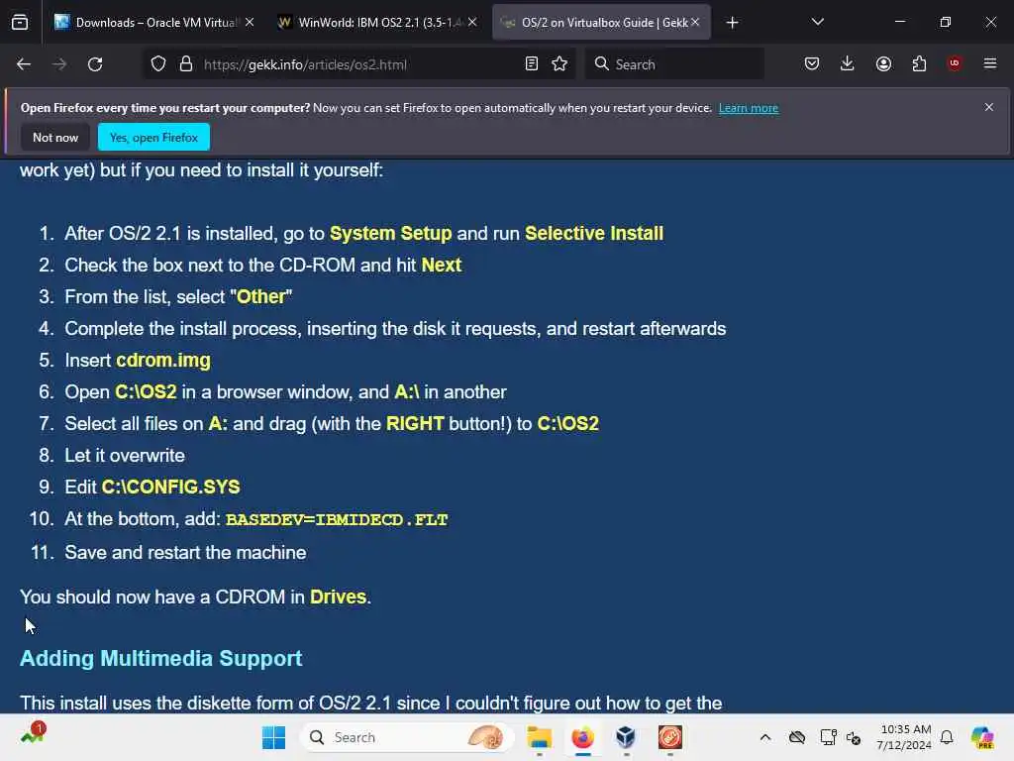This screenshot has width=1014, height=761.
Task: Open the red app icon in taskbar
Action: [x=670, y=737]
